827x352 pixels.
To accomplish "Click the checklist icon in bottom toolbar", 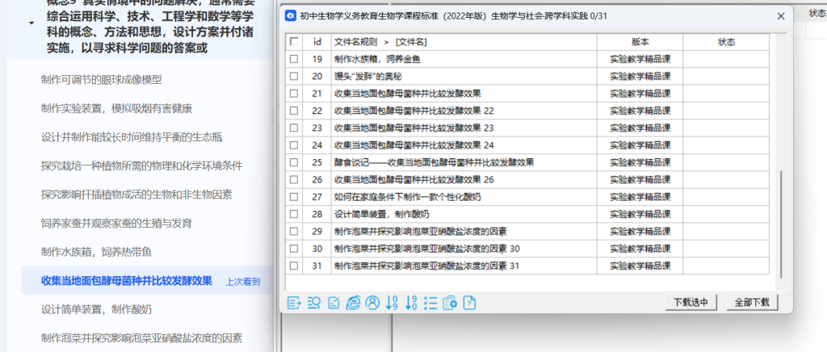I will [x=430, y=303].
